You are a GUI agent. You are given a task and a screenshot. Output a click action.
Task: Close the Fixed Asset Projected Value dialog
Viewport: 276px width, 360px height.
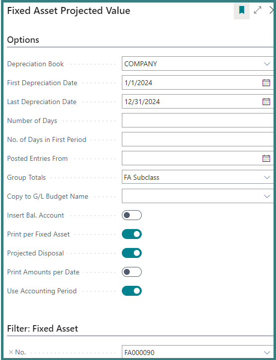click(272, 10)
